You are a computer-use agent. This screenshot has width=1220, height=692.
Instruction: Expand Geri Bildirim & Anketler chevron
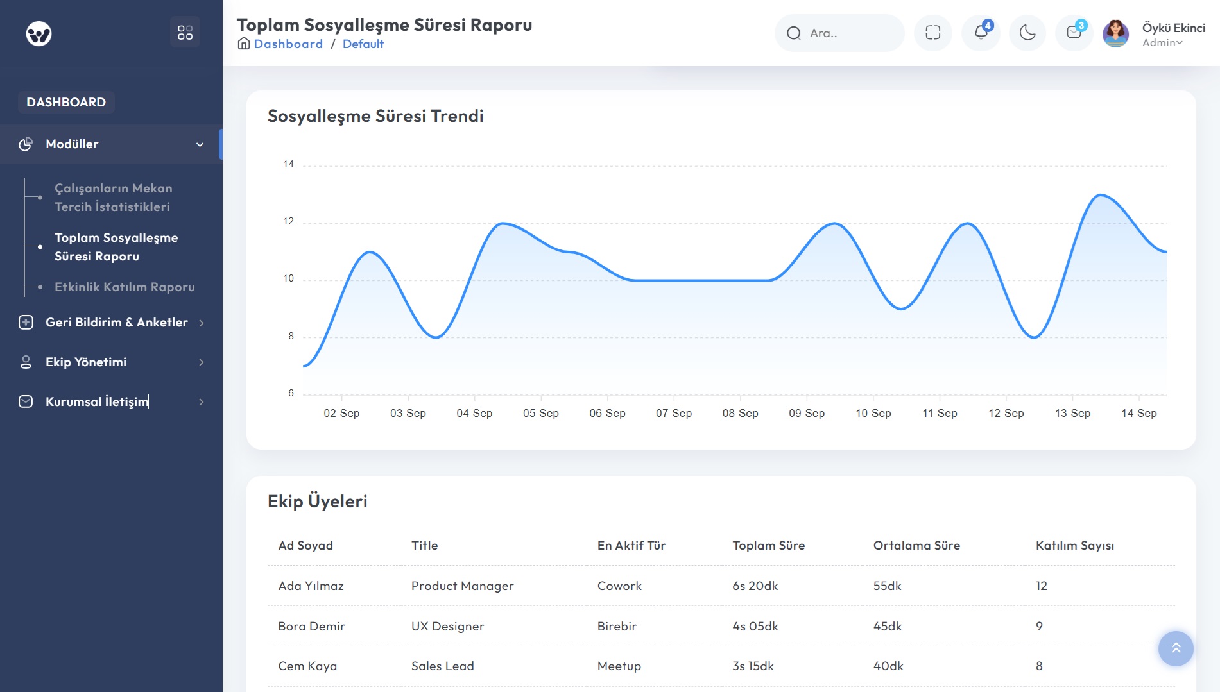[x=202, y=323]
